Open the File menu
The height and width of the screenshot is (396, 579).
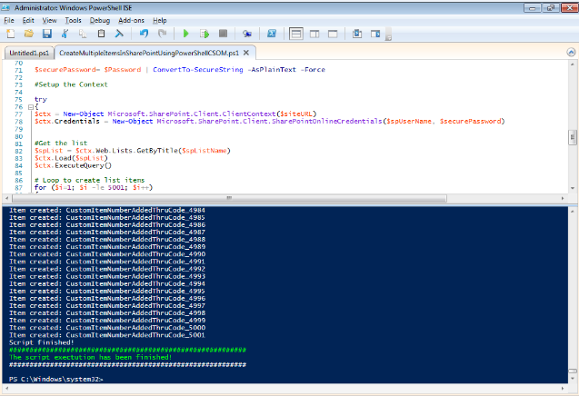point(9,20)
